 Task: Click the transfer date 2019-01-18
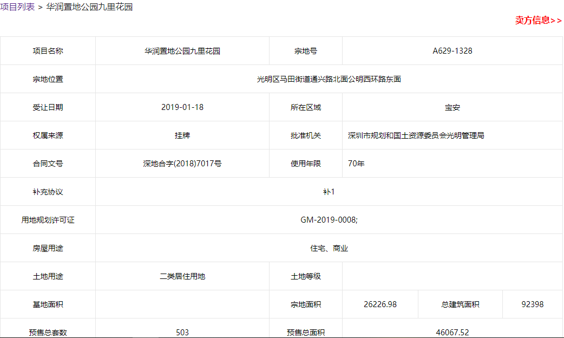click(x=182, y=107)
